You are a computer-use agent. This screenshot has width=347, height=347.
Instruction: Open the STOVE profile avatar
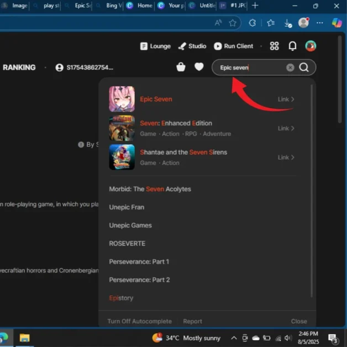coord(311,46)
